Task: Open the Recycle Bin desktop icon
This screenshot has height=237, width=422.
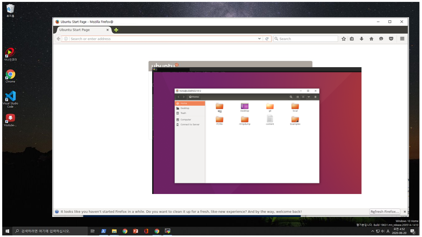Action: coord(10,11)
